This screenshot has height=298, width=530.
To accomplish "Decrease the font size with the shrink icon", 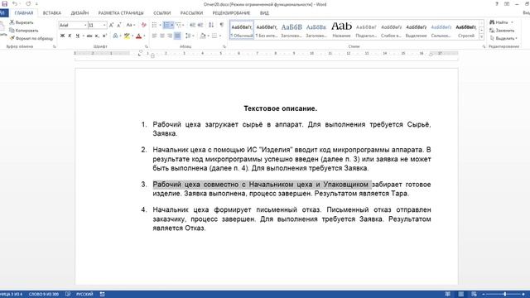I will (119, 25).
